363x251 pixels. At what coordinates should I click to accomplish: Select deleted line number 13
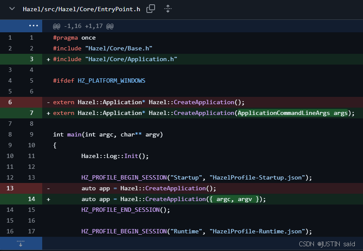click(10, 188)
